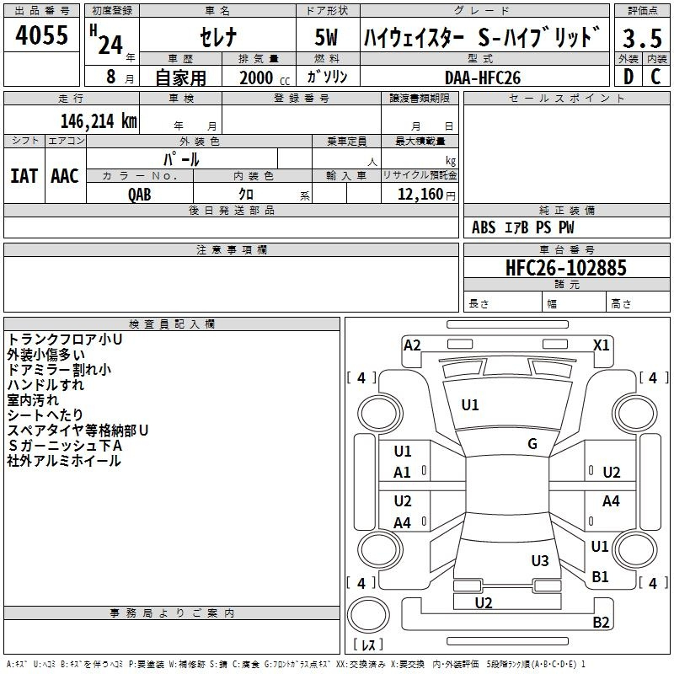Select inspector note ドアミラー割れ小
This screenshot has height=674, width=674.
point(59,370)
